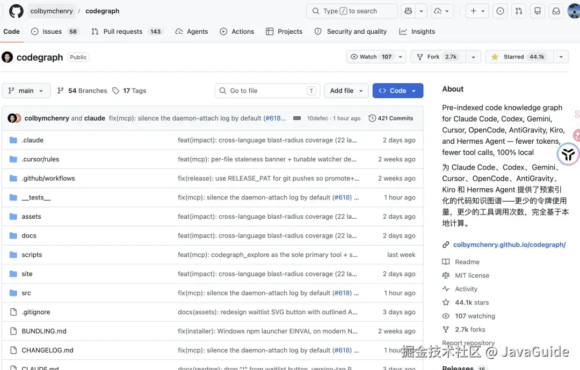Click the BUNDLING.md file icon
580x370 pixels.
[13, 331]
